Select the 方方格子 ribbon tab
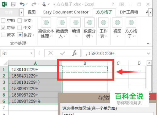Viewport: 157px width, 115px height. click(x=104, y=12)
